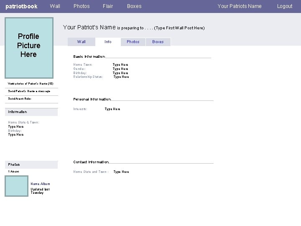Click Type Here under sidebar Home State & Town
The image size is (301, 226).
click(x=16, y=127)
